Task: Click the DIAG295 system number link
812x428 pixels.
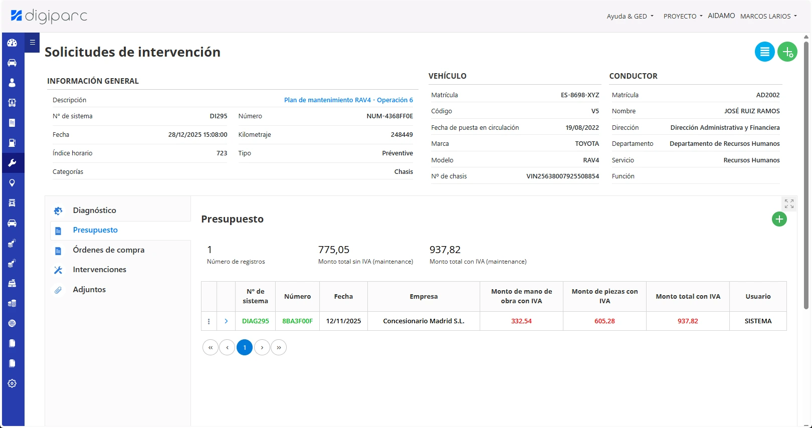Action: (x=255, y=321)
